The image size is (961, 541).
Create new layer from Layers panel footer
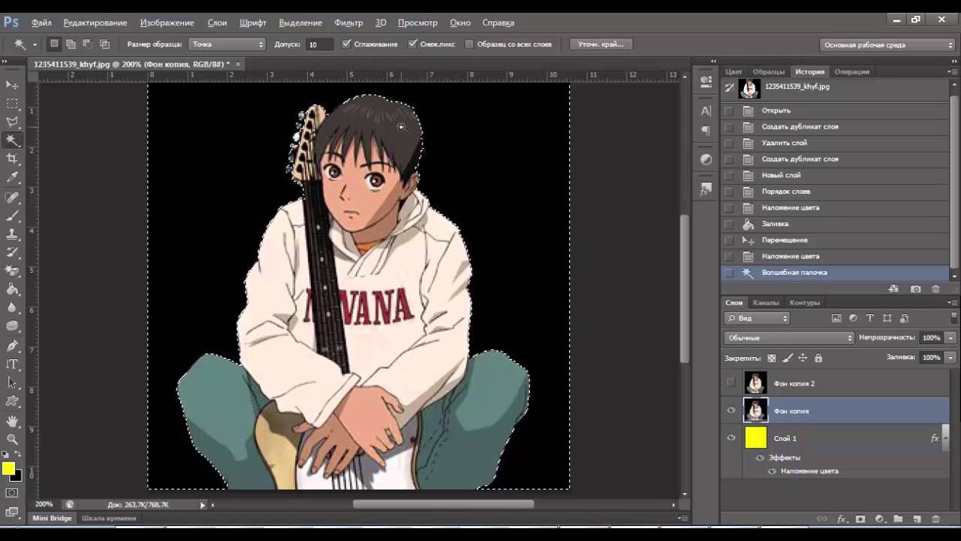(917, 518)
